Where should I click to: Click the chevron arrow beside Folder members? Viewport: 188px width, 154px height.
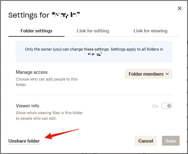[x=167, y=74]
